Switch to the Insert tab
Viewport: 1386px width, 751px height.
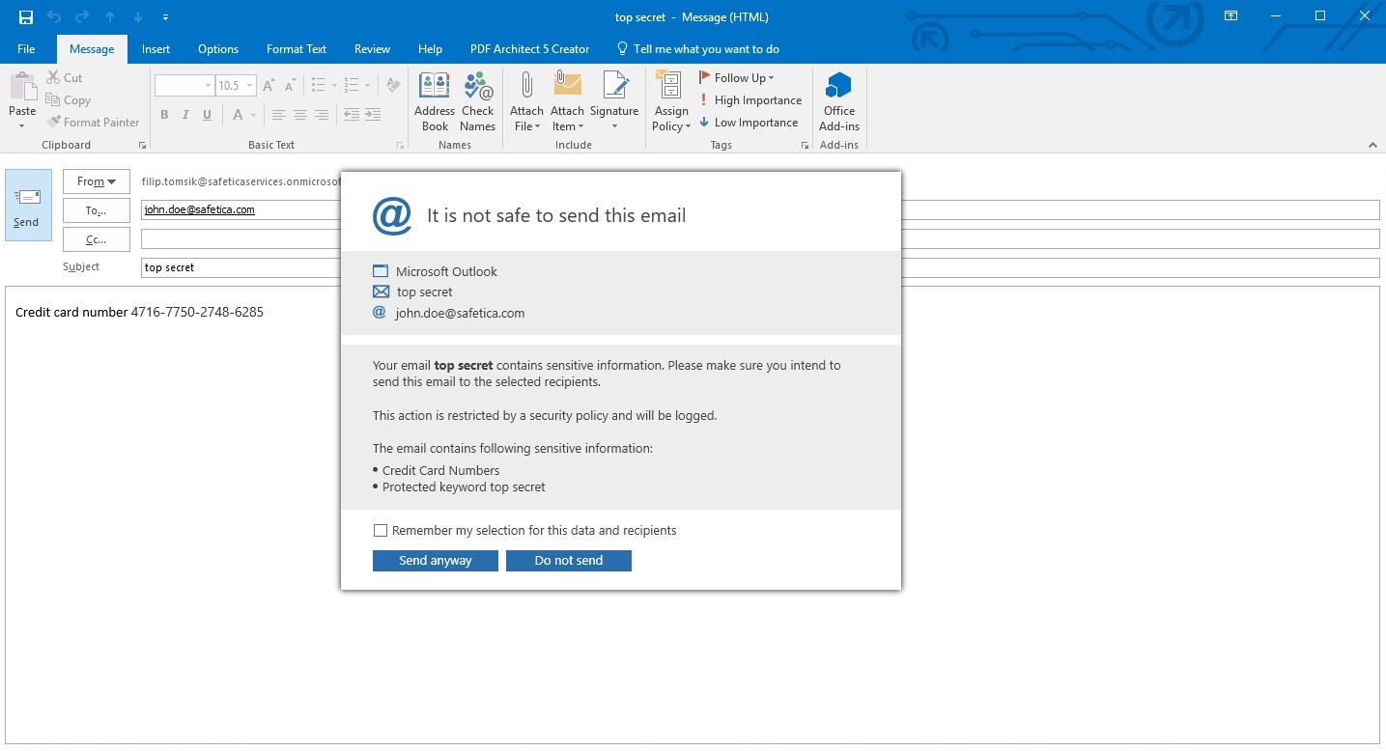(156, 49)
